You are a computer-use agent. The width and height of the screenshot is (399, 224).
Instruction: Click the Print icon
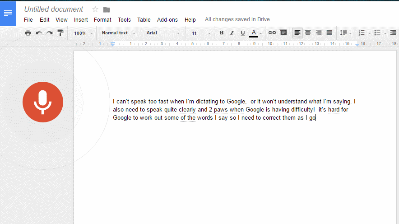tap(28, 33)
